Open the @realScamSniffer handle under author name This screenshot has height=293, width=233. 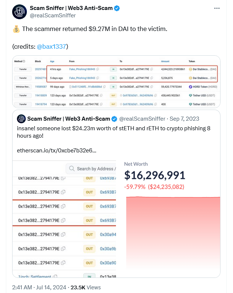[53, 15]
